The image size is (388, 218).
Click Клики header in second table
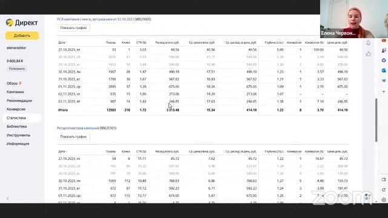coord(125,151)
